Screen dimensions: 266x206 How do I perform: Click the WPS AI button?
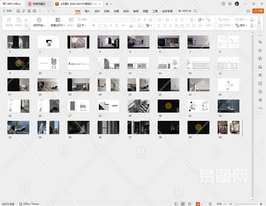(185, 11)
